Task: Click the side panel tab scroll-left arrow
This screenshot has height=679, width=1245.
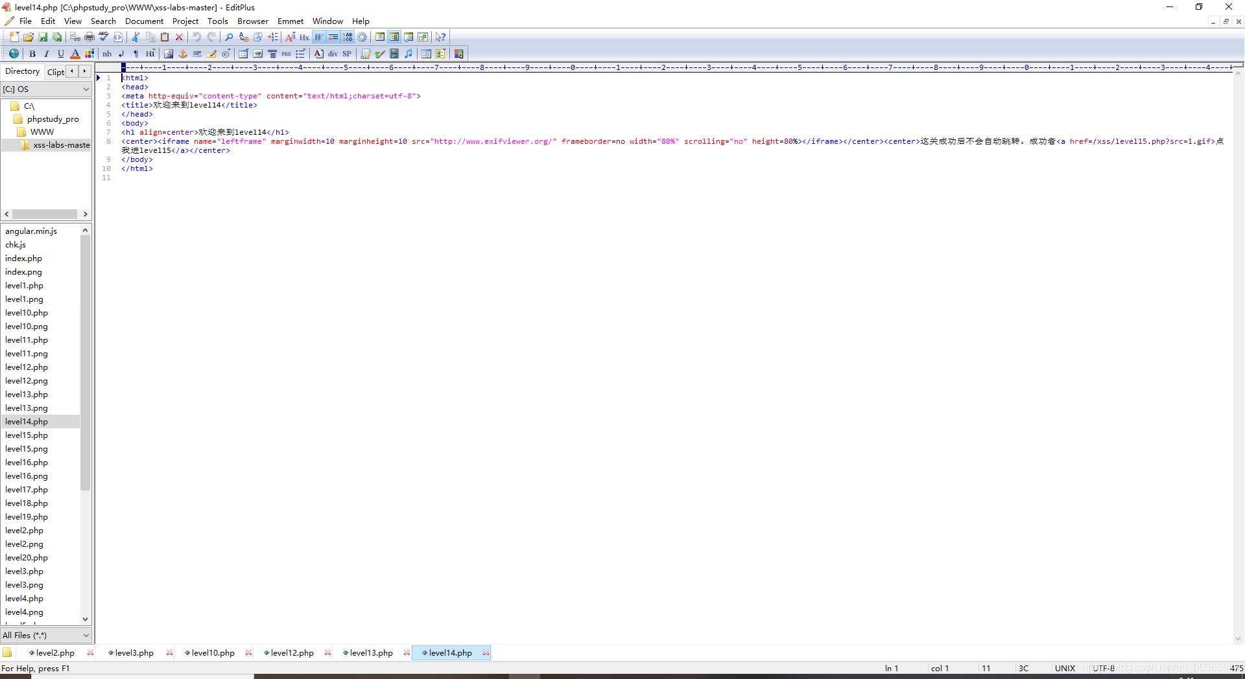Action: click(x=72, y=71)
